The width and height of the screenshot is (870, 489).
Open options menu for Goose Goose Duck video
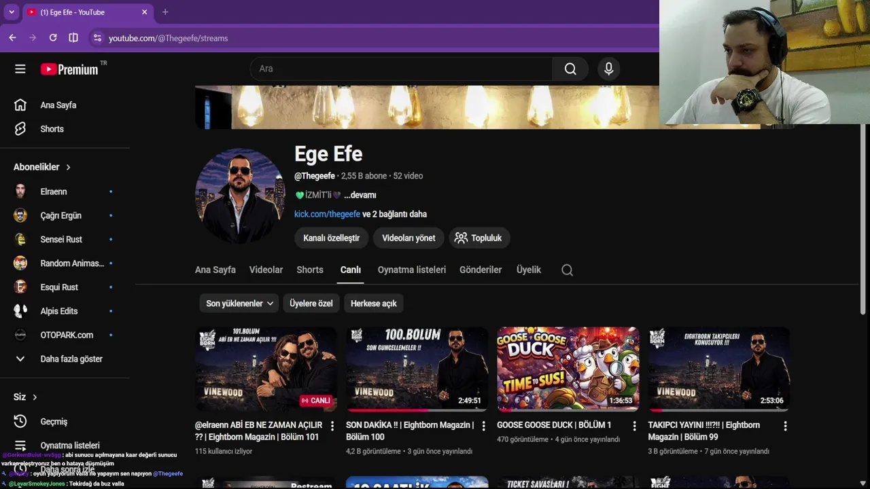tap(634, 426)
